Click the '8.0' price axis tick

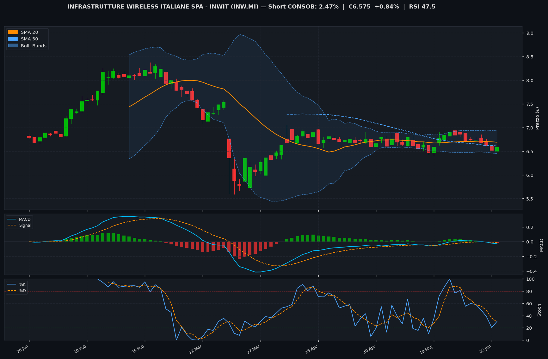click(530, 81)
